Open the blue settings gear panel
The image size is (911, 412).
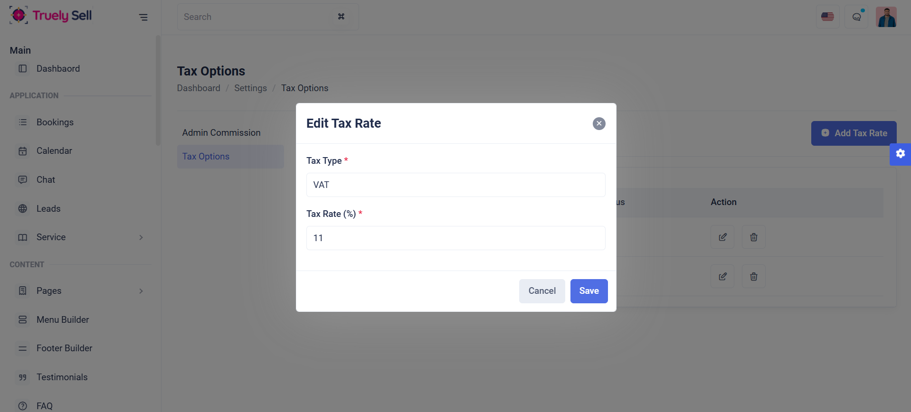(x=900, y=154)
